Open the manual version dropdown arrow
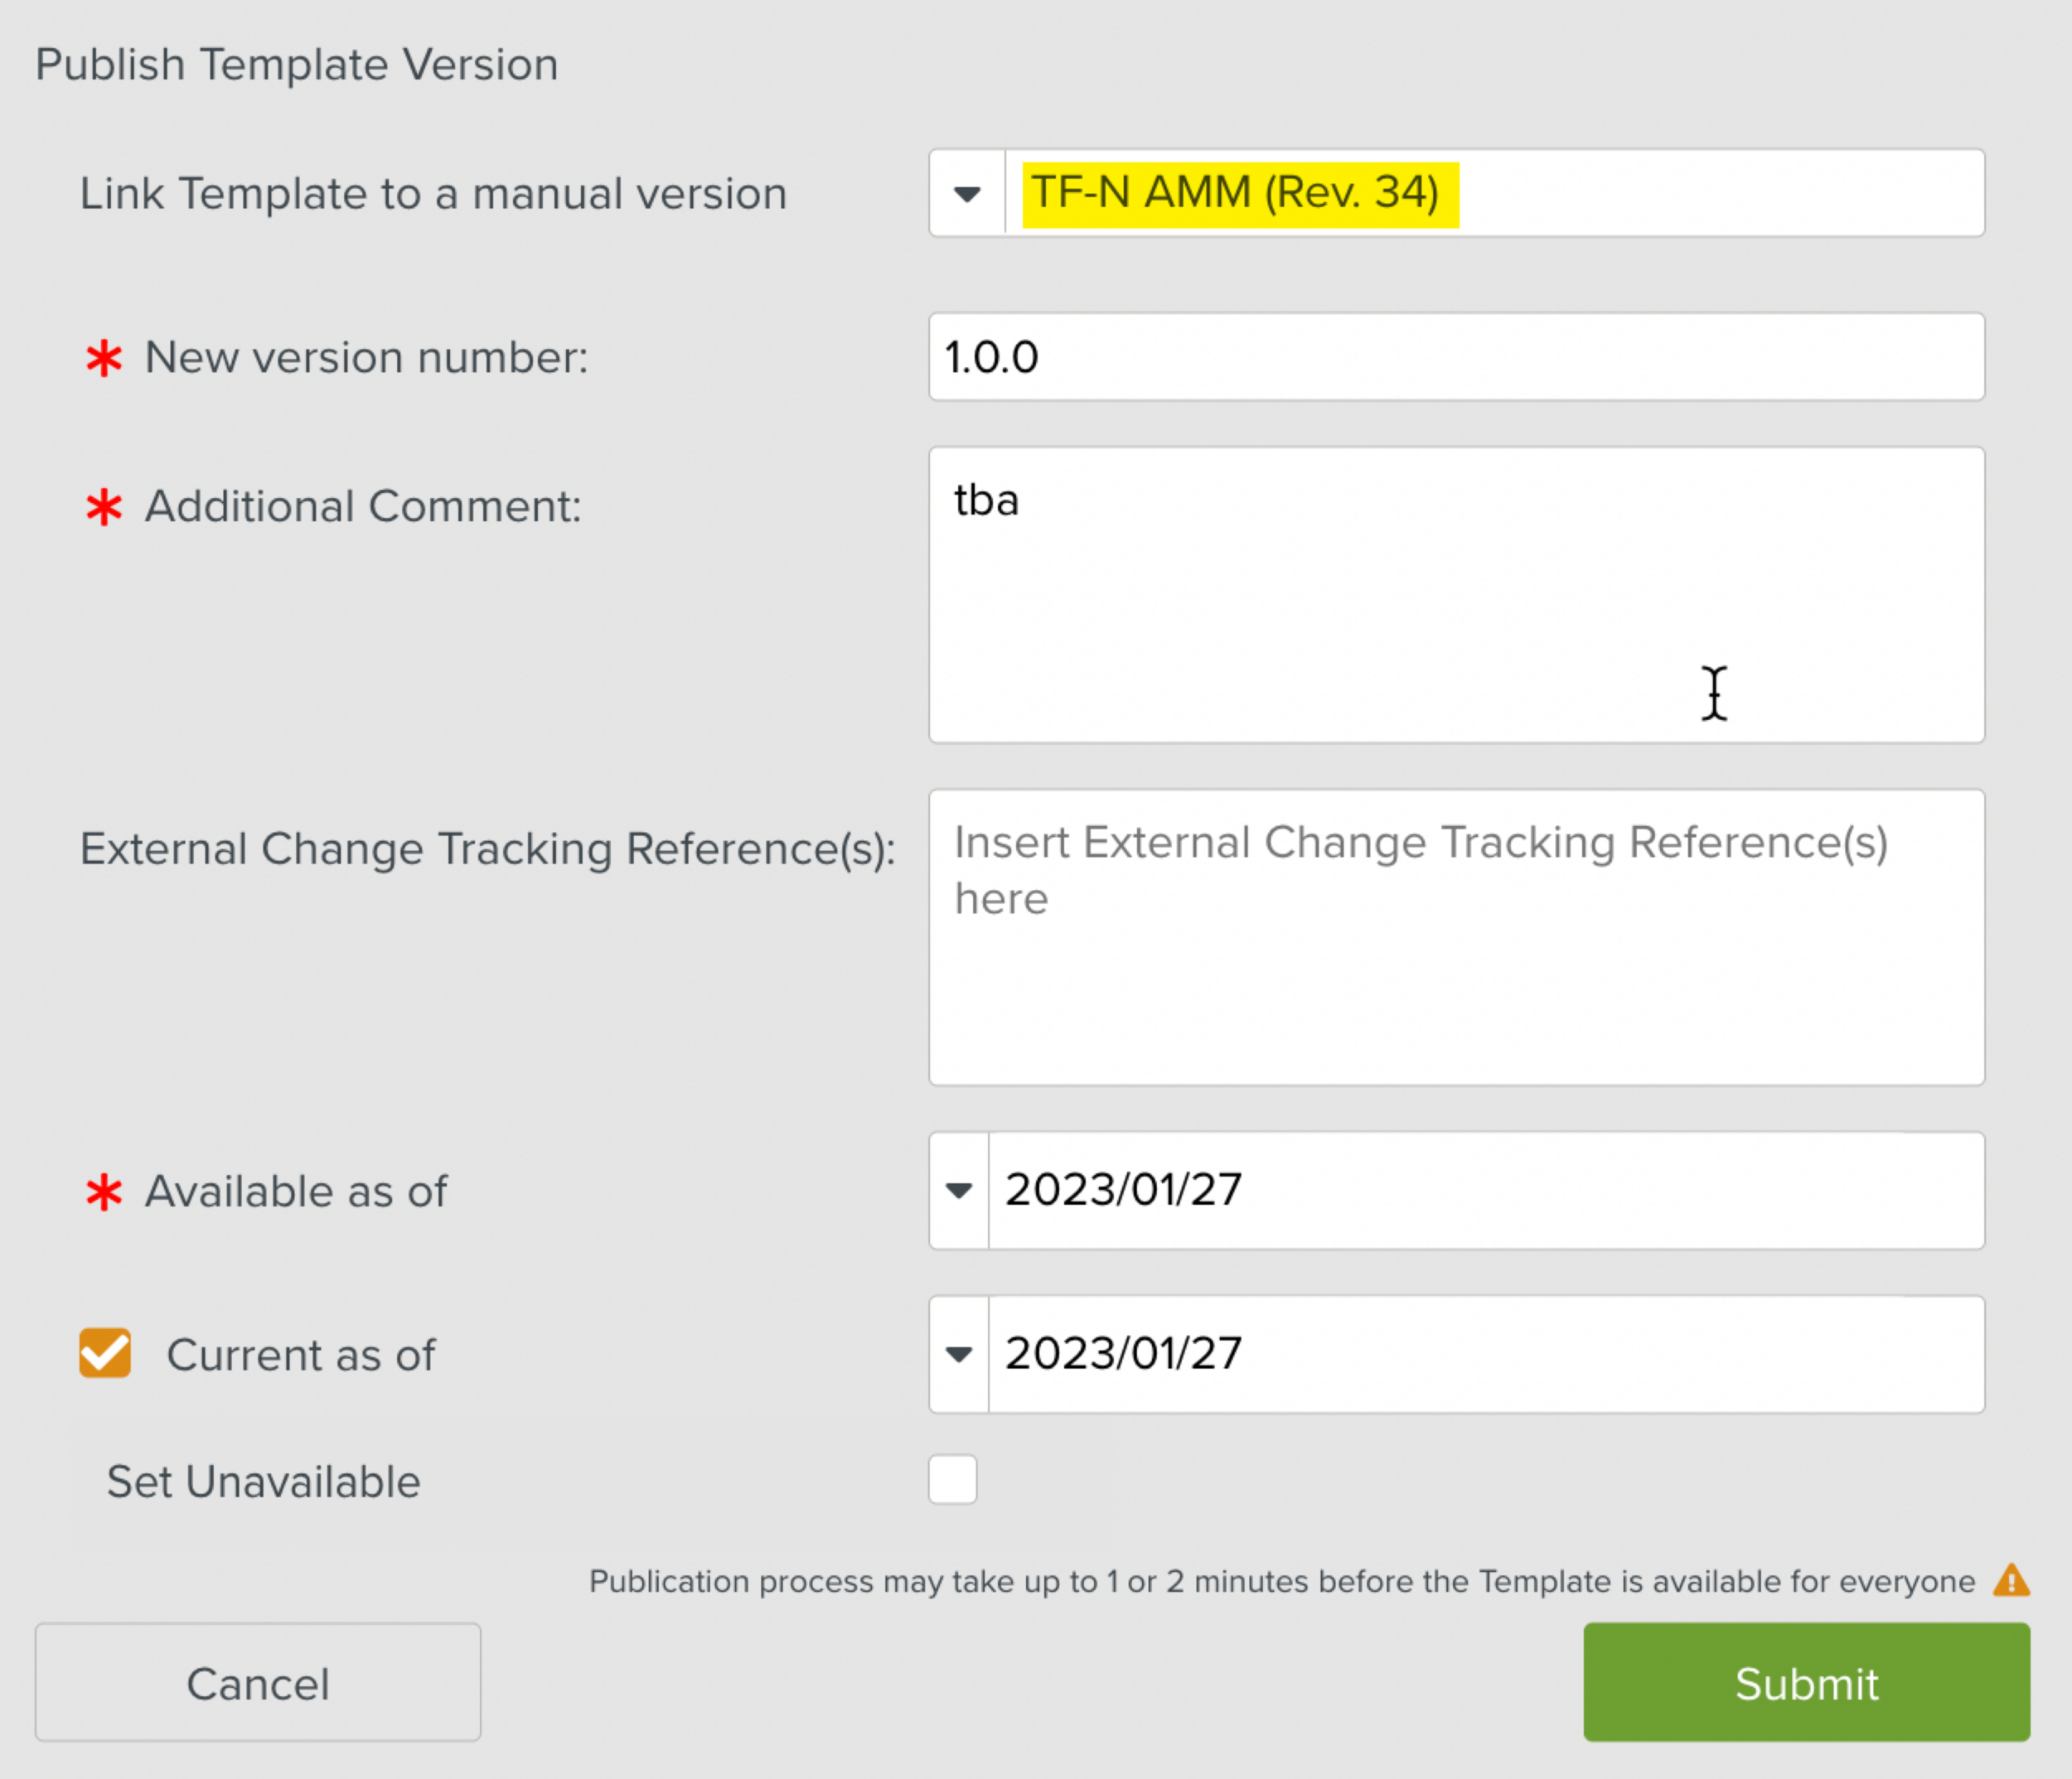2072x1779 pixels. coord(967,193)
